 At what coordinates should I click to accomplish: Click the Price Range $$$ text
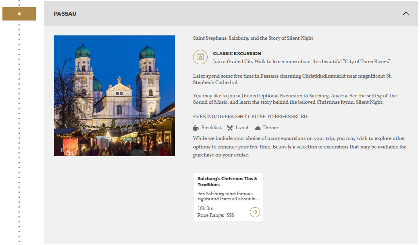pos(216,215)
